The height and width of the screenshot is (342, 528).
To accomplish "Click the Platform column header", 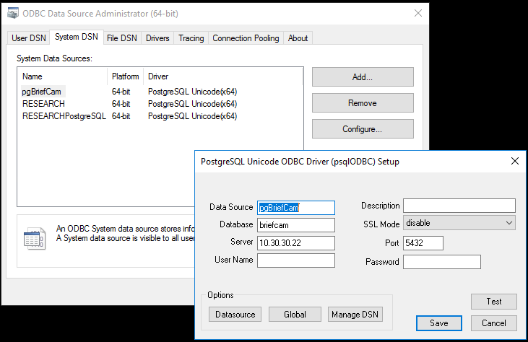I will point(125,76).
